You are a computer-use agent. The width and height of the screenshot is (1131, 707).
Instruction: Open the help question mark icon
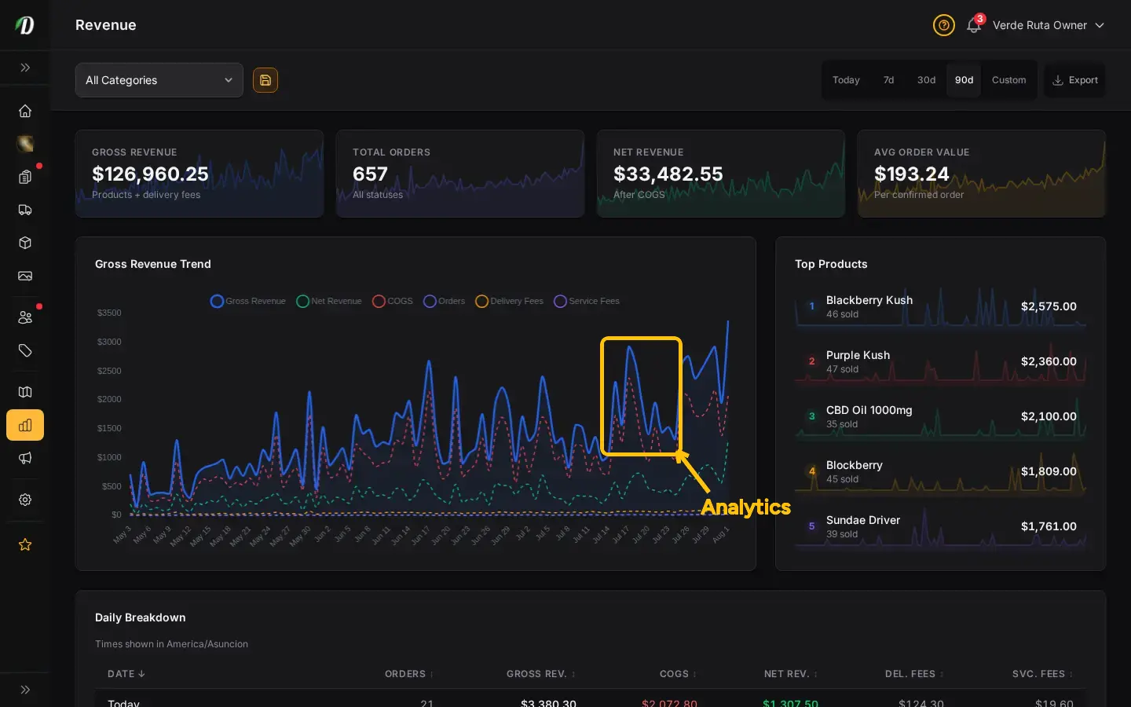(944, 25)
